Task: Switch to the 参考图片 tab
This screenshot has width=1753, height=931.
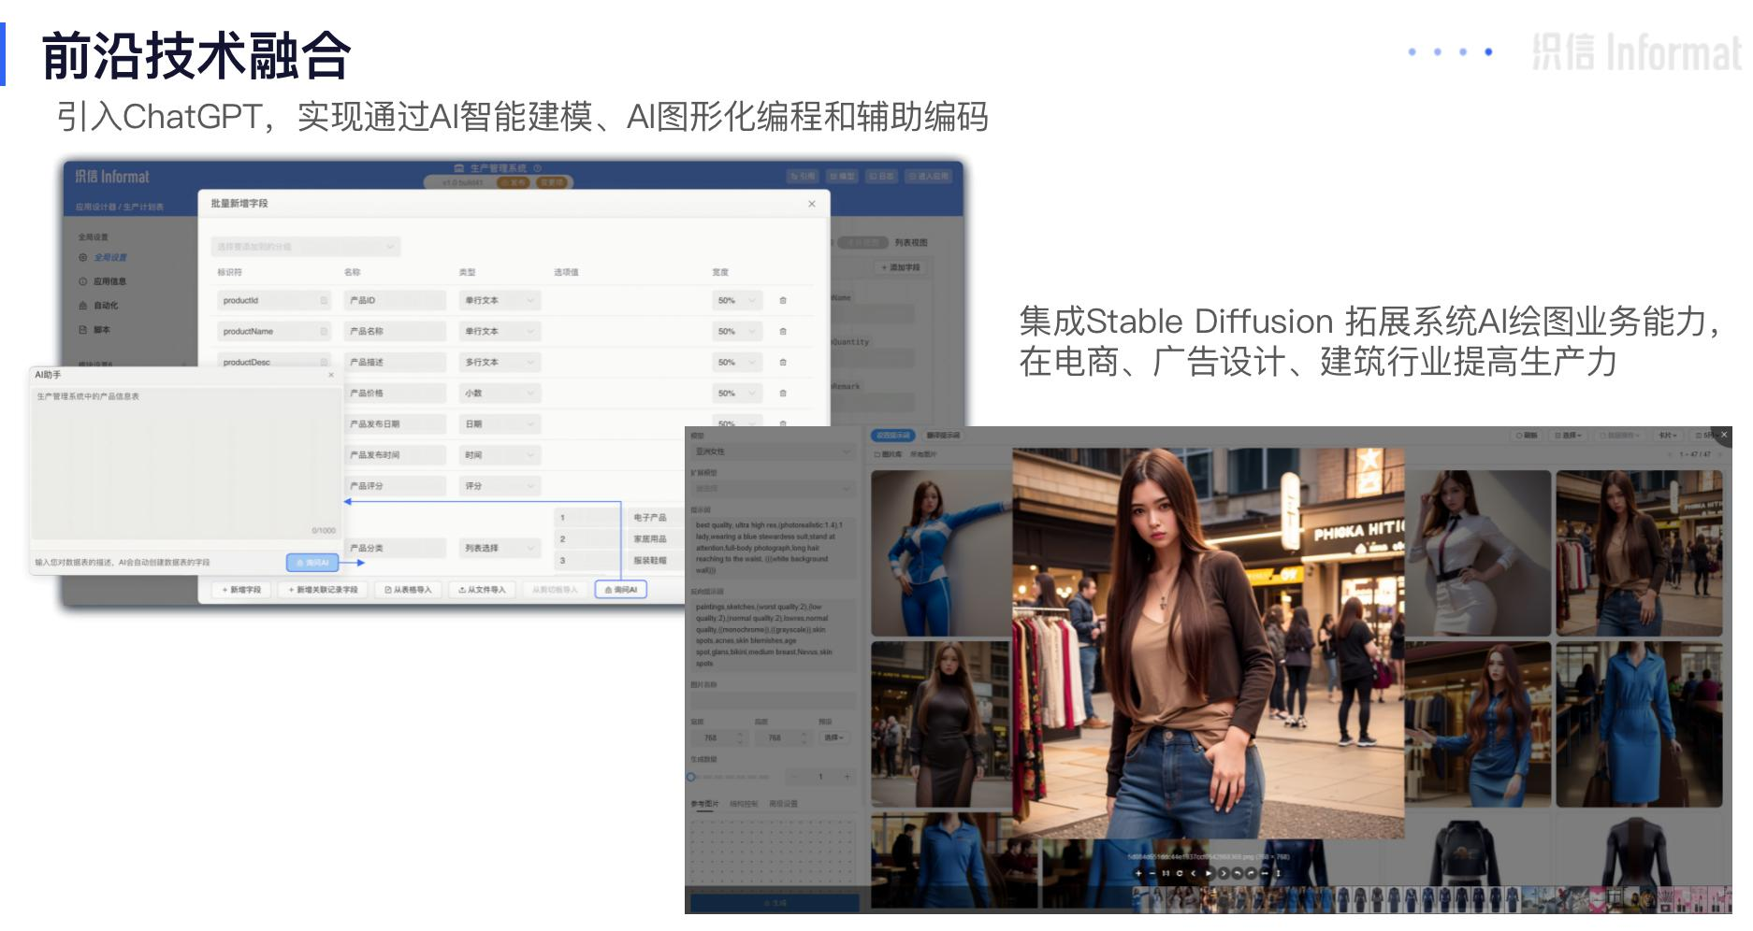Action: (705, 804)
